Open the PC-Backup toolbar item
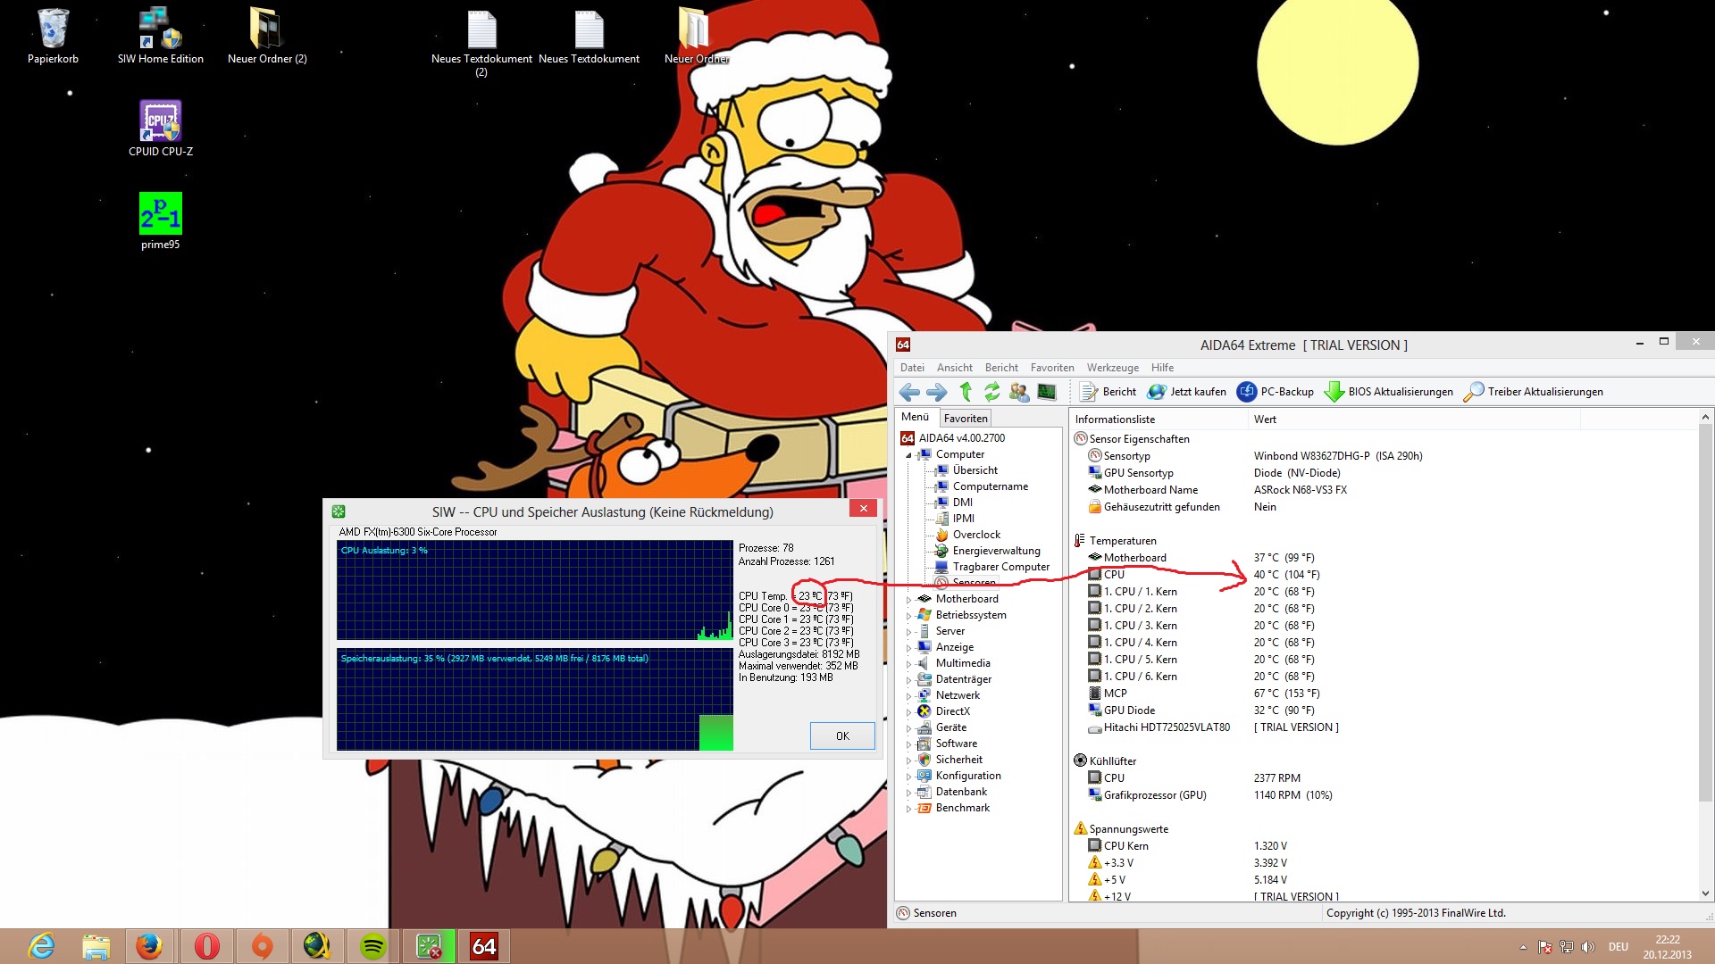Viewport: 1715px width, 964px height. (x=1275, y=392)
